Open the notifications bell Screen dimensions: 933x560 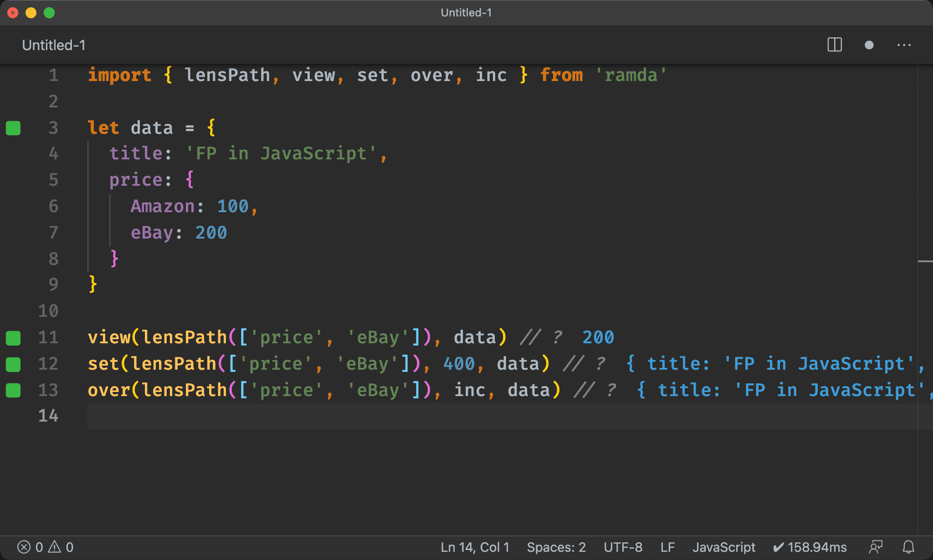[908, 547]
